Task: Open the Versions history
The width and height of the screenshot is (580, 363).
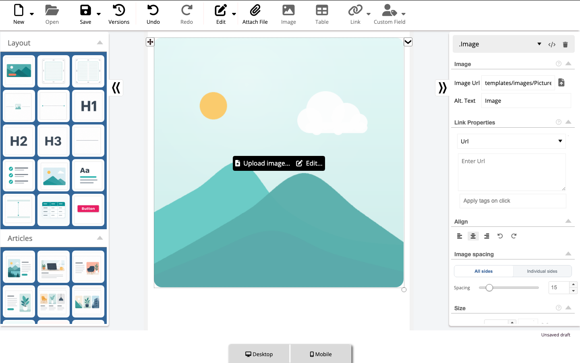Action: [119, 15]
